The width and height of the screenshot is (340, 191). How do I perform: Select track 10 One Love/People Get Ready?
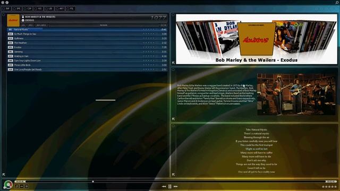pyautogui.click(x=87, y=70)
